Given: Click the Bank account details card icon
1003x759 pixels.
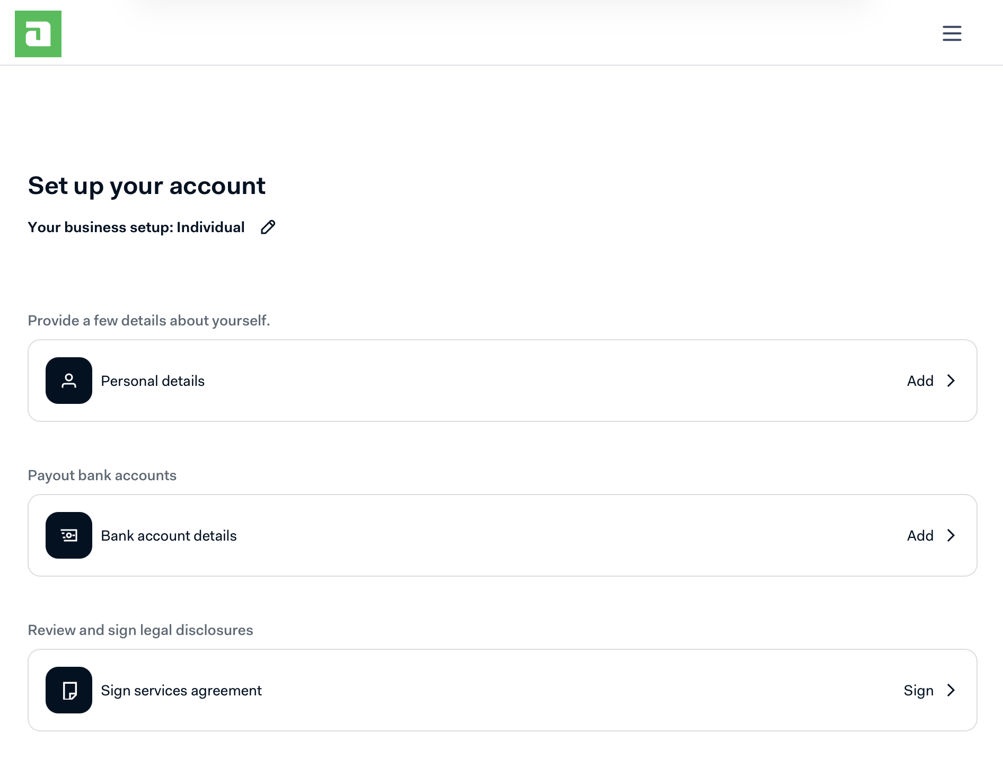Looking at the screenshot, I should point(69,535).
